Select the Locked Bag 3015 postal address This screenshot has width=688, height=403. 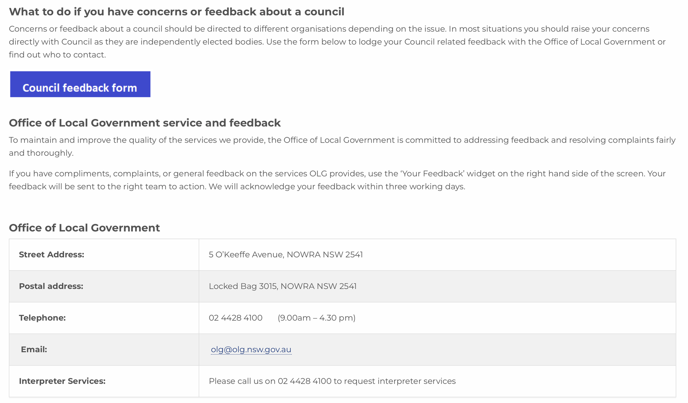[282, 286]
